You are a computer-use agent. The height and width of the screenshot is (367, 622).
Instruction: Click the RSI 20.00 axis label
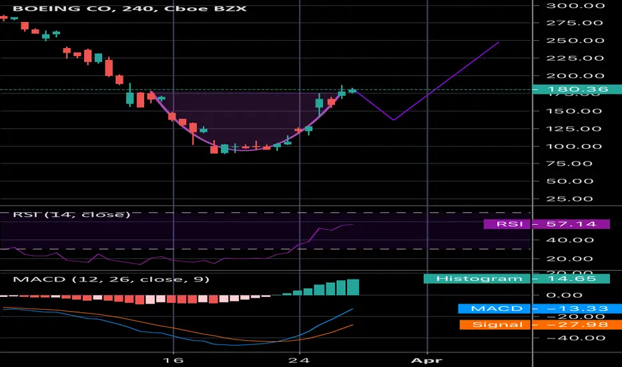click(570, 259)
